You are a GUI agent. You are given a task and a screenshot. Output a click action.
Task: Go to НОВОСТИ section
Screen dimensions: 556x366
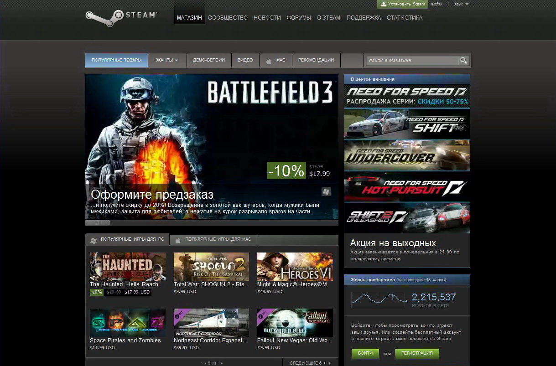click(267, 18)
